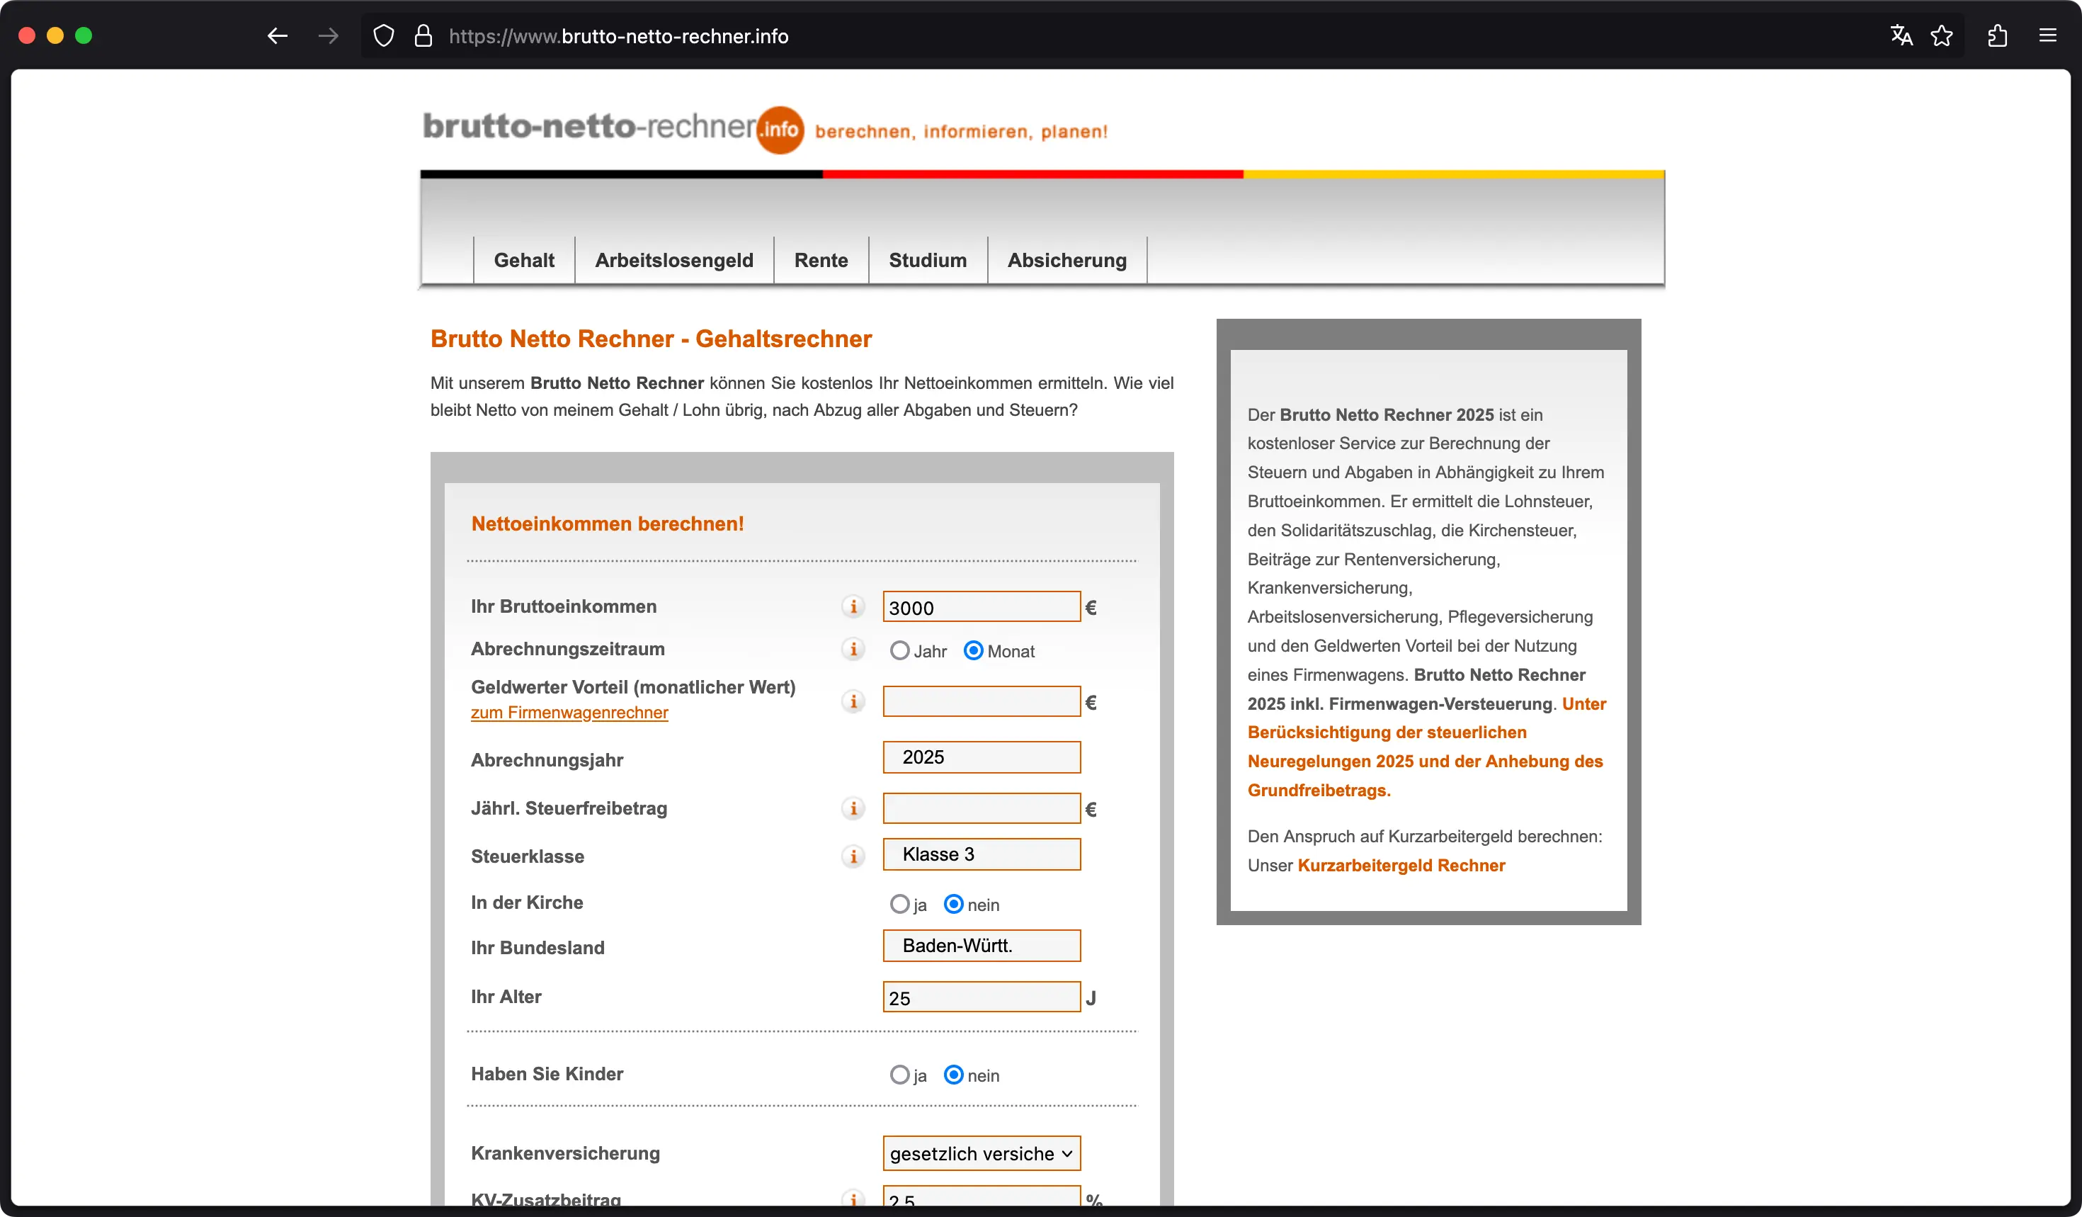Select 'ja' for Haben Sie Kinder
Screen dimensions: 2082x1217
(899, 1075)
